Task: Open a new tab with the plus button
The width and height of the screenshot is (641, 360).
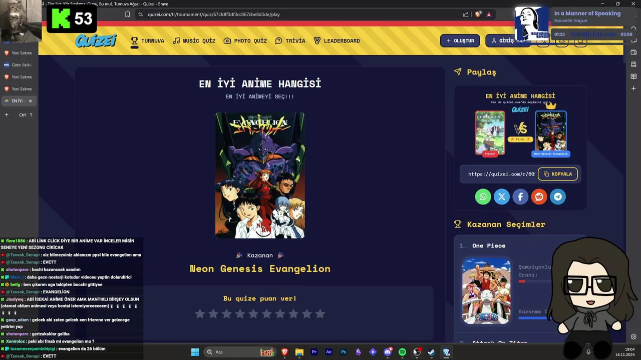Action: pyautogui.click(x=7, y=115)
